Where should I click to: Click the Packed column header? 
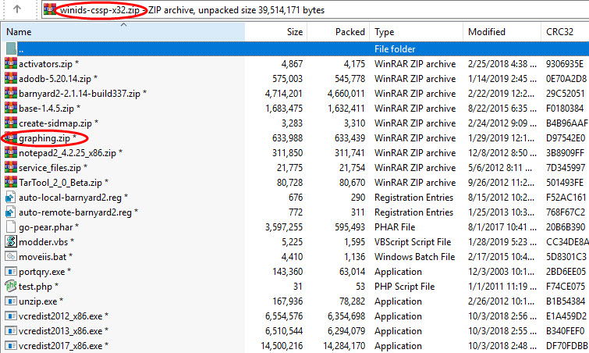click(349, 32)
